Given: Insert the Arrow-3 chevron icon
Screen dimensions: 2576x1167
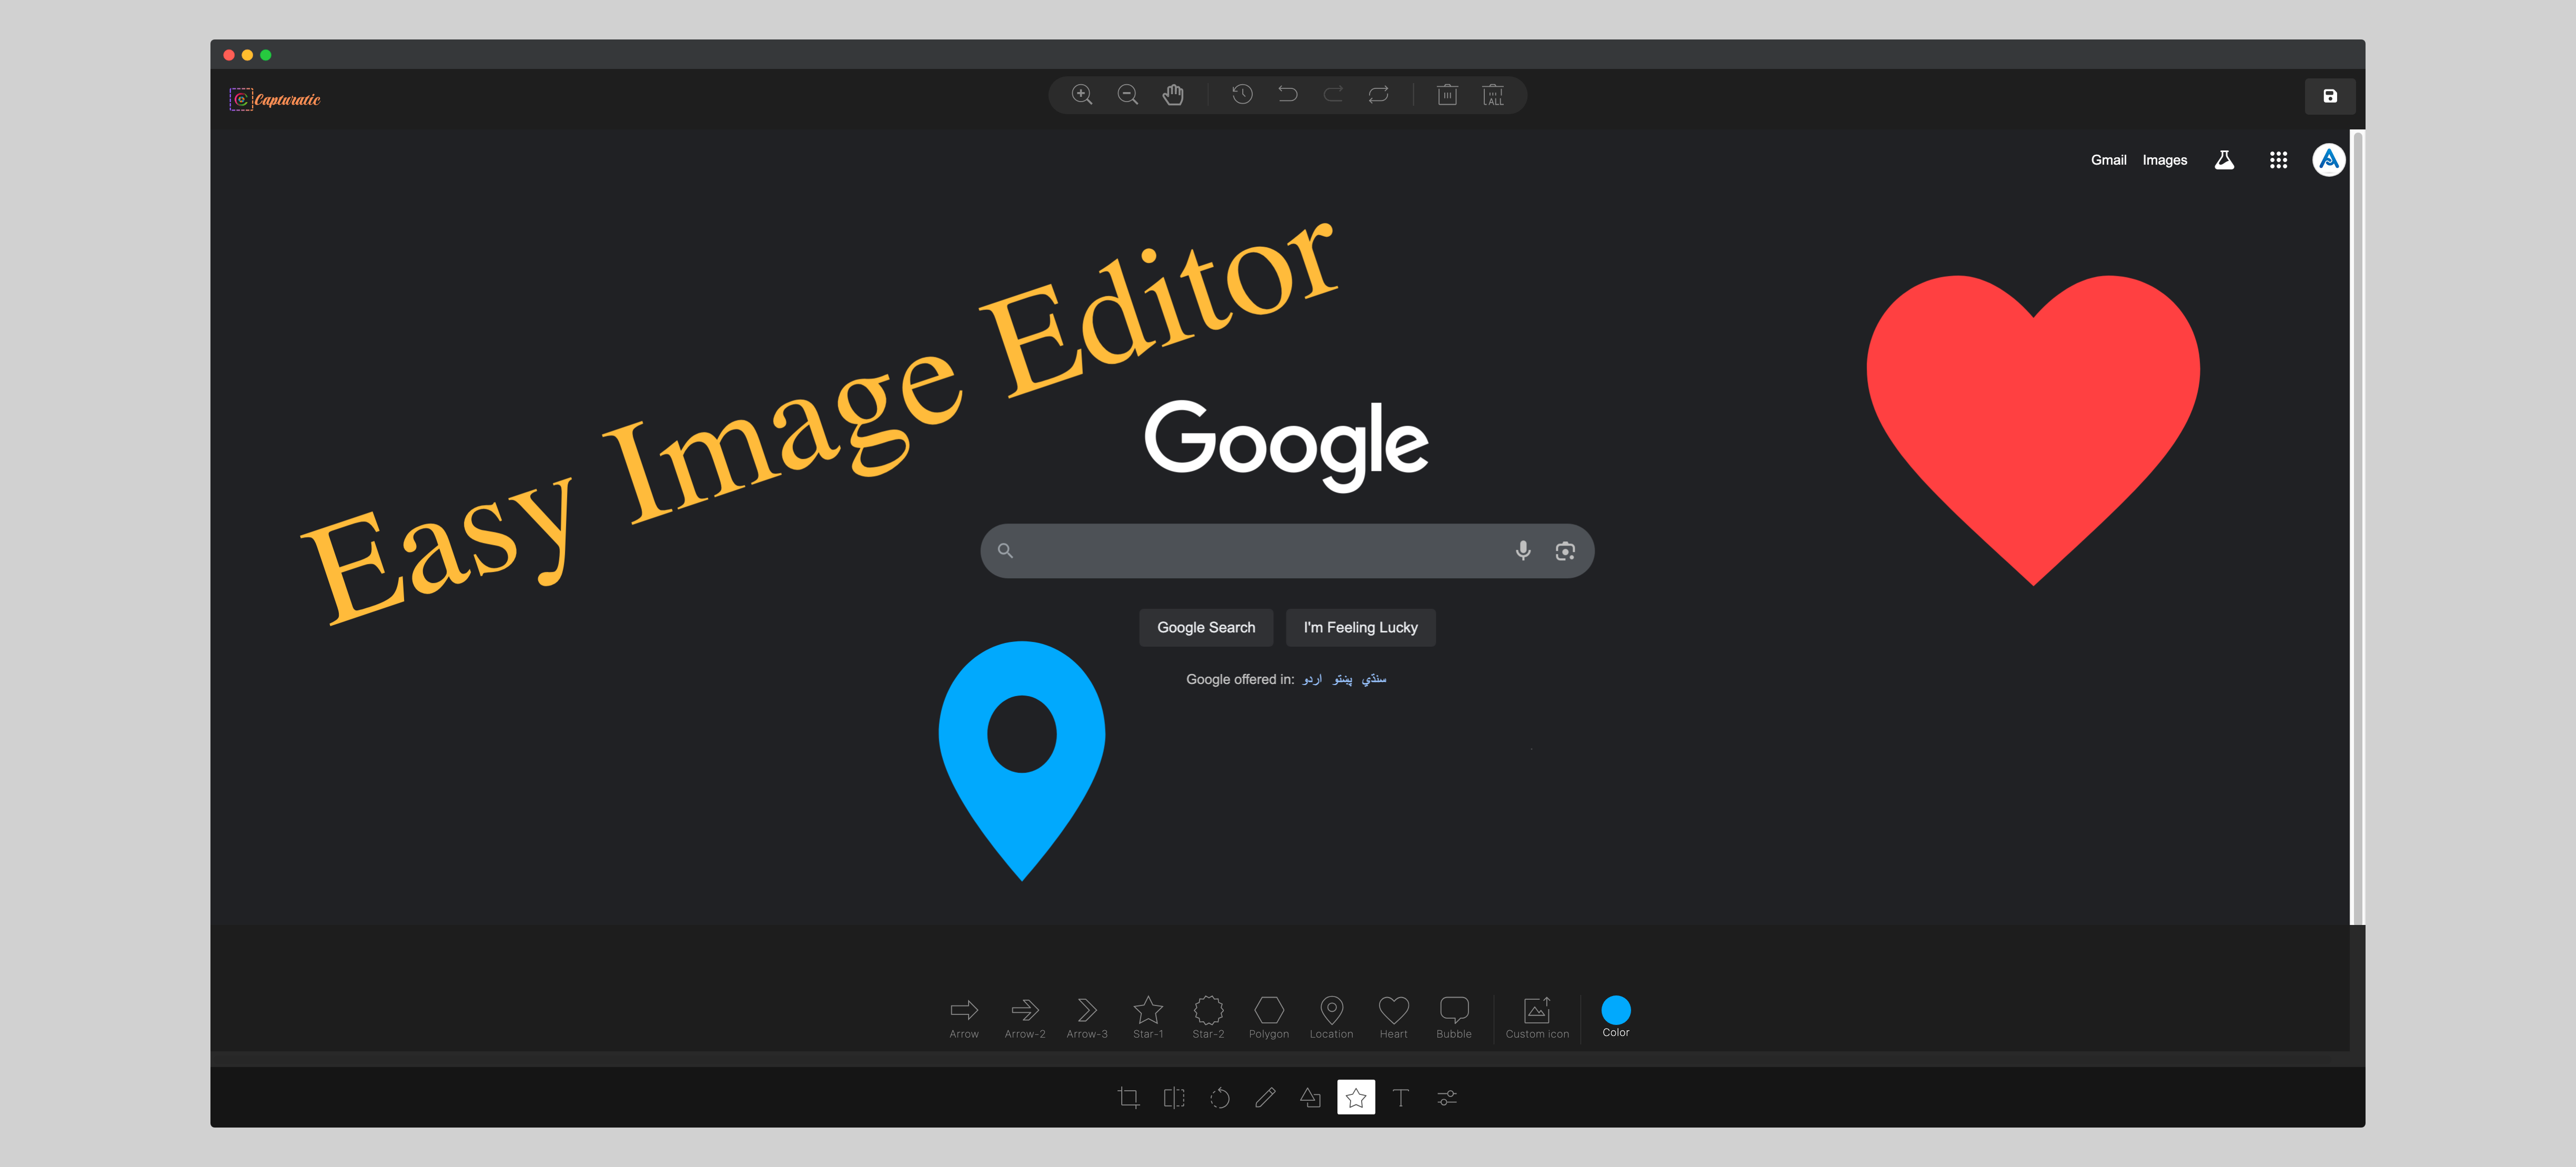Looking at the screenshot, I should pos(1087,1017).
